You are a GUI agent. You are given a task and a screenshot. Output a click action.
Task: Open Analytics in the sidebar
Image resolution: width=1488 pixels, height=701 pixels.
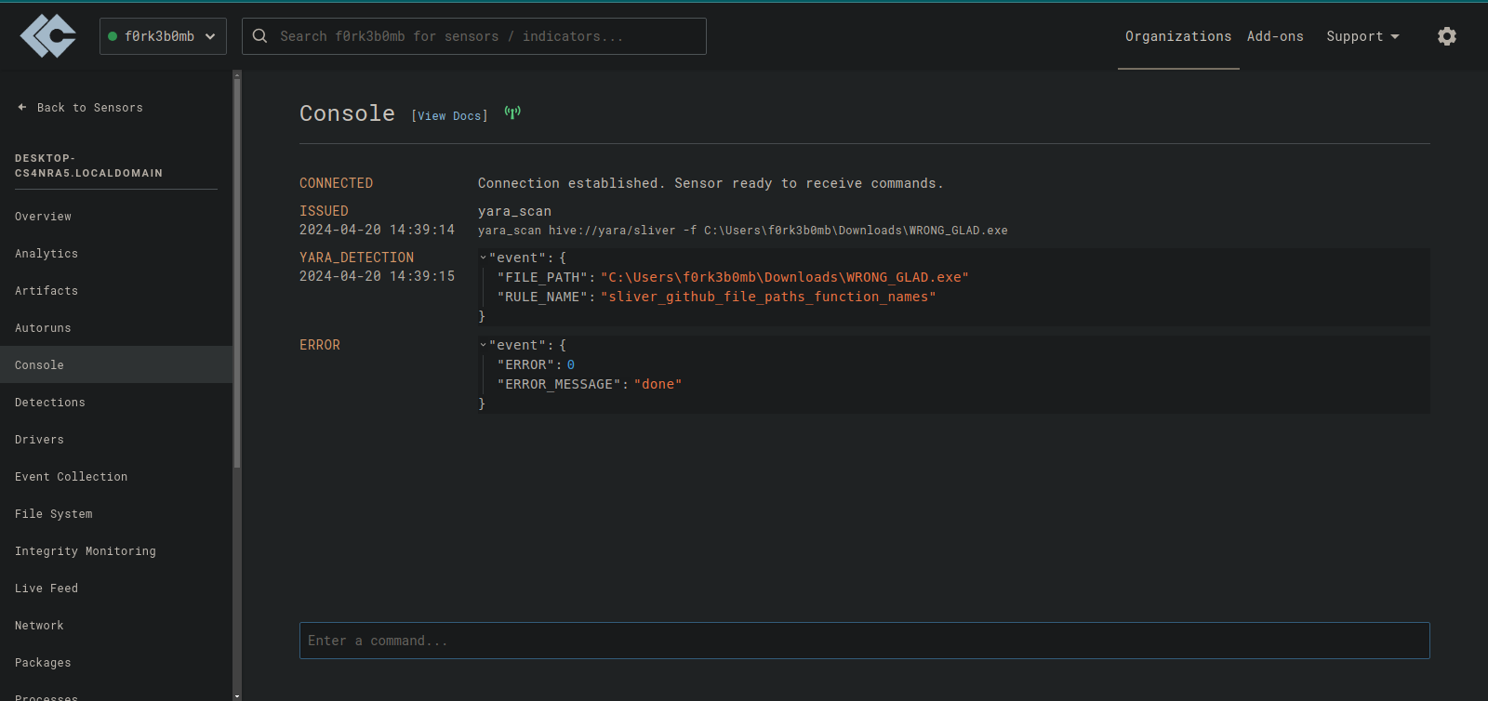click(46, 254)
